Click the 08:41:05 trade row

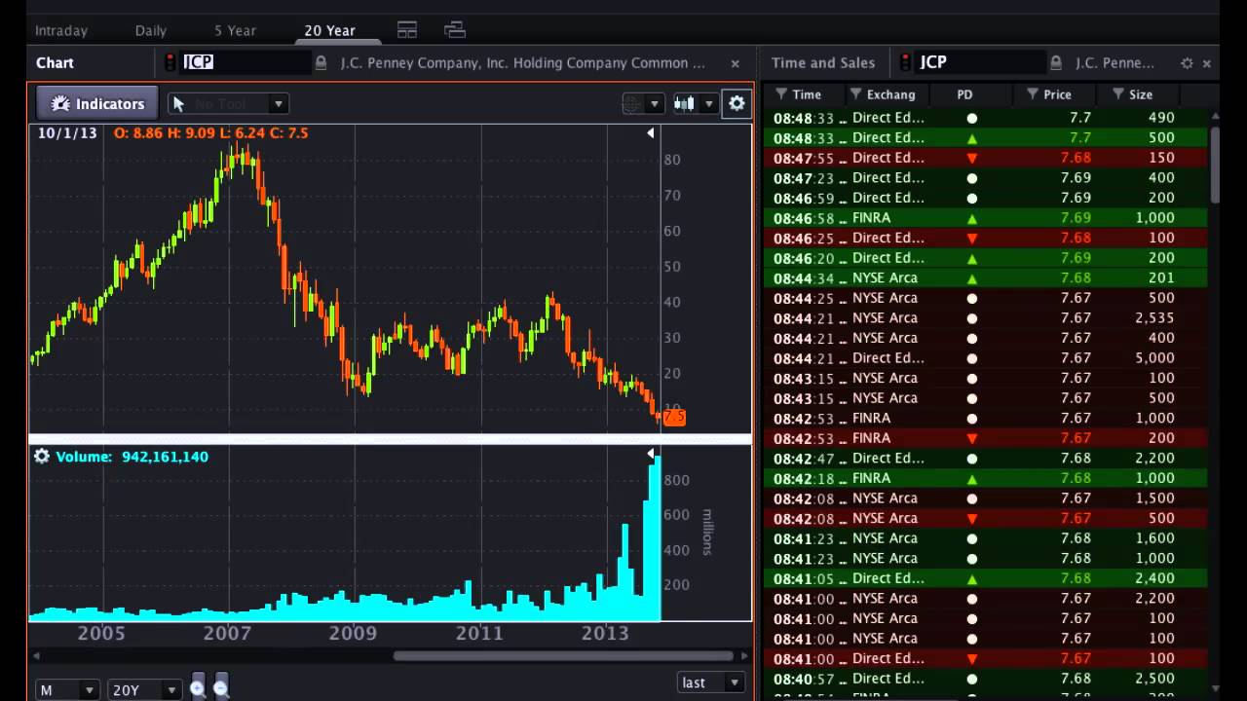(986, 578)
